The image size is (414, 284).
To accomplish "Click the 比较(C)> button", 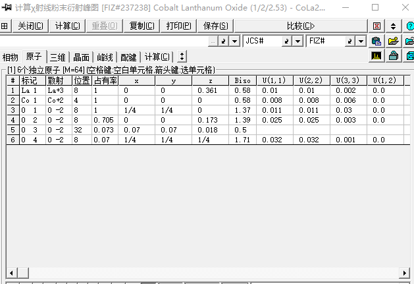I will [301, 26].
